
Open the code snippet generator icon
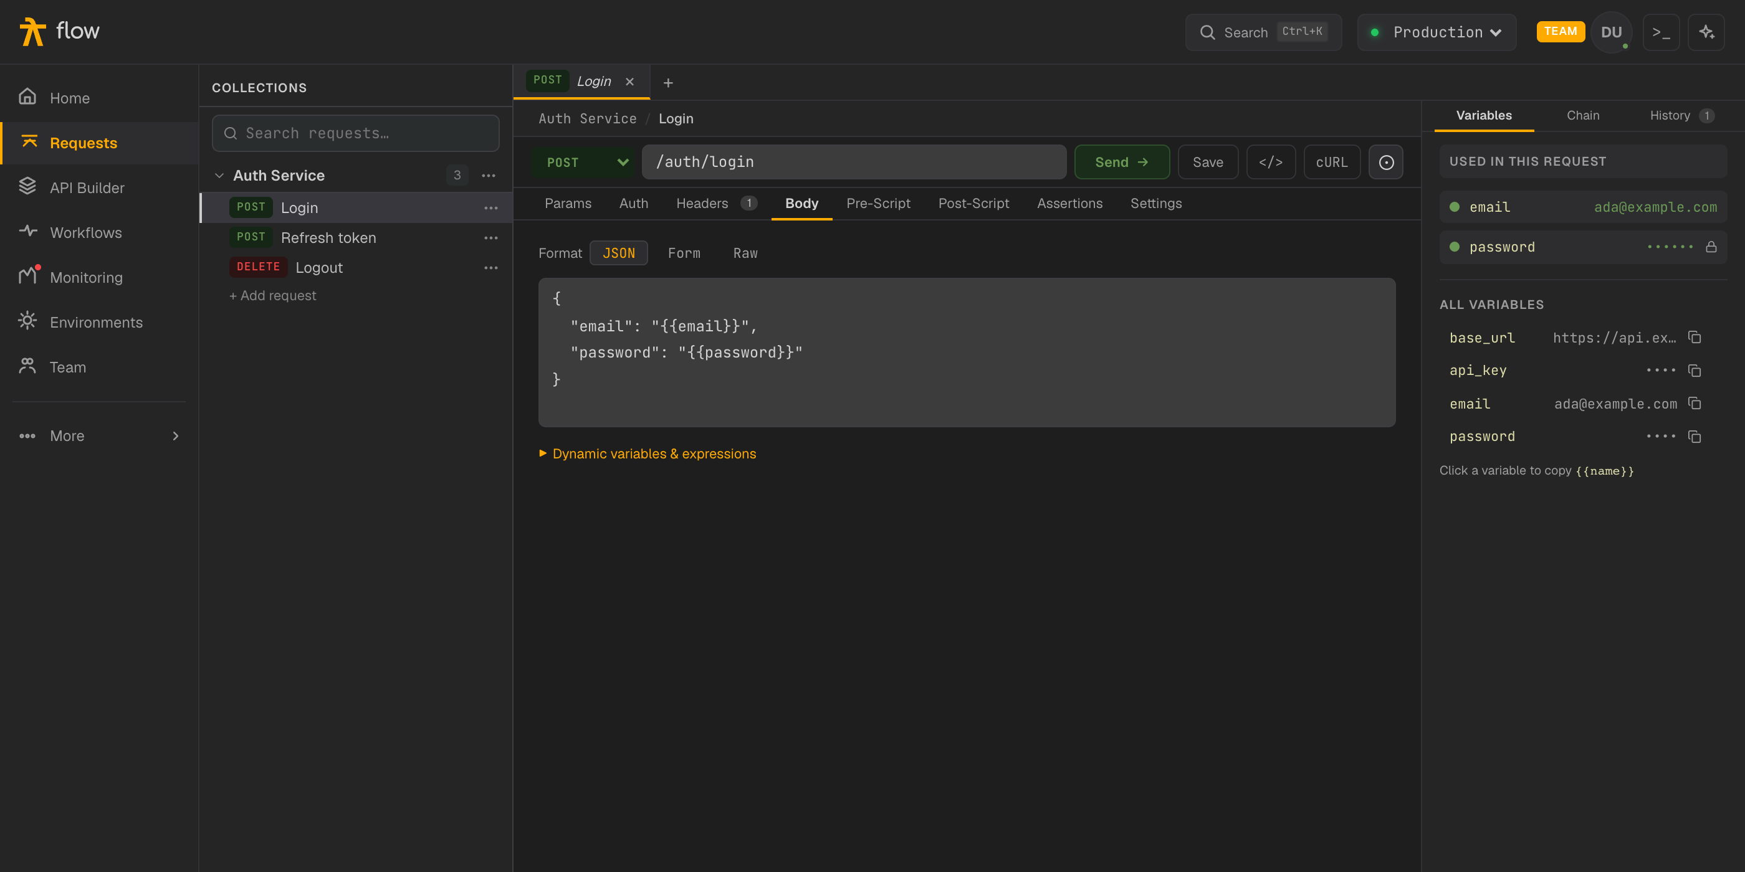tap(1271, 163)
